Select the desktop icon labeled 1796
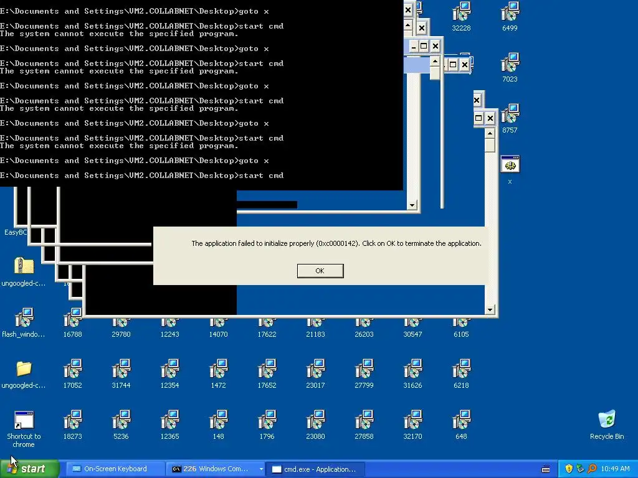638x478 pixels. (267, 424)
